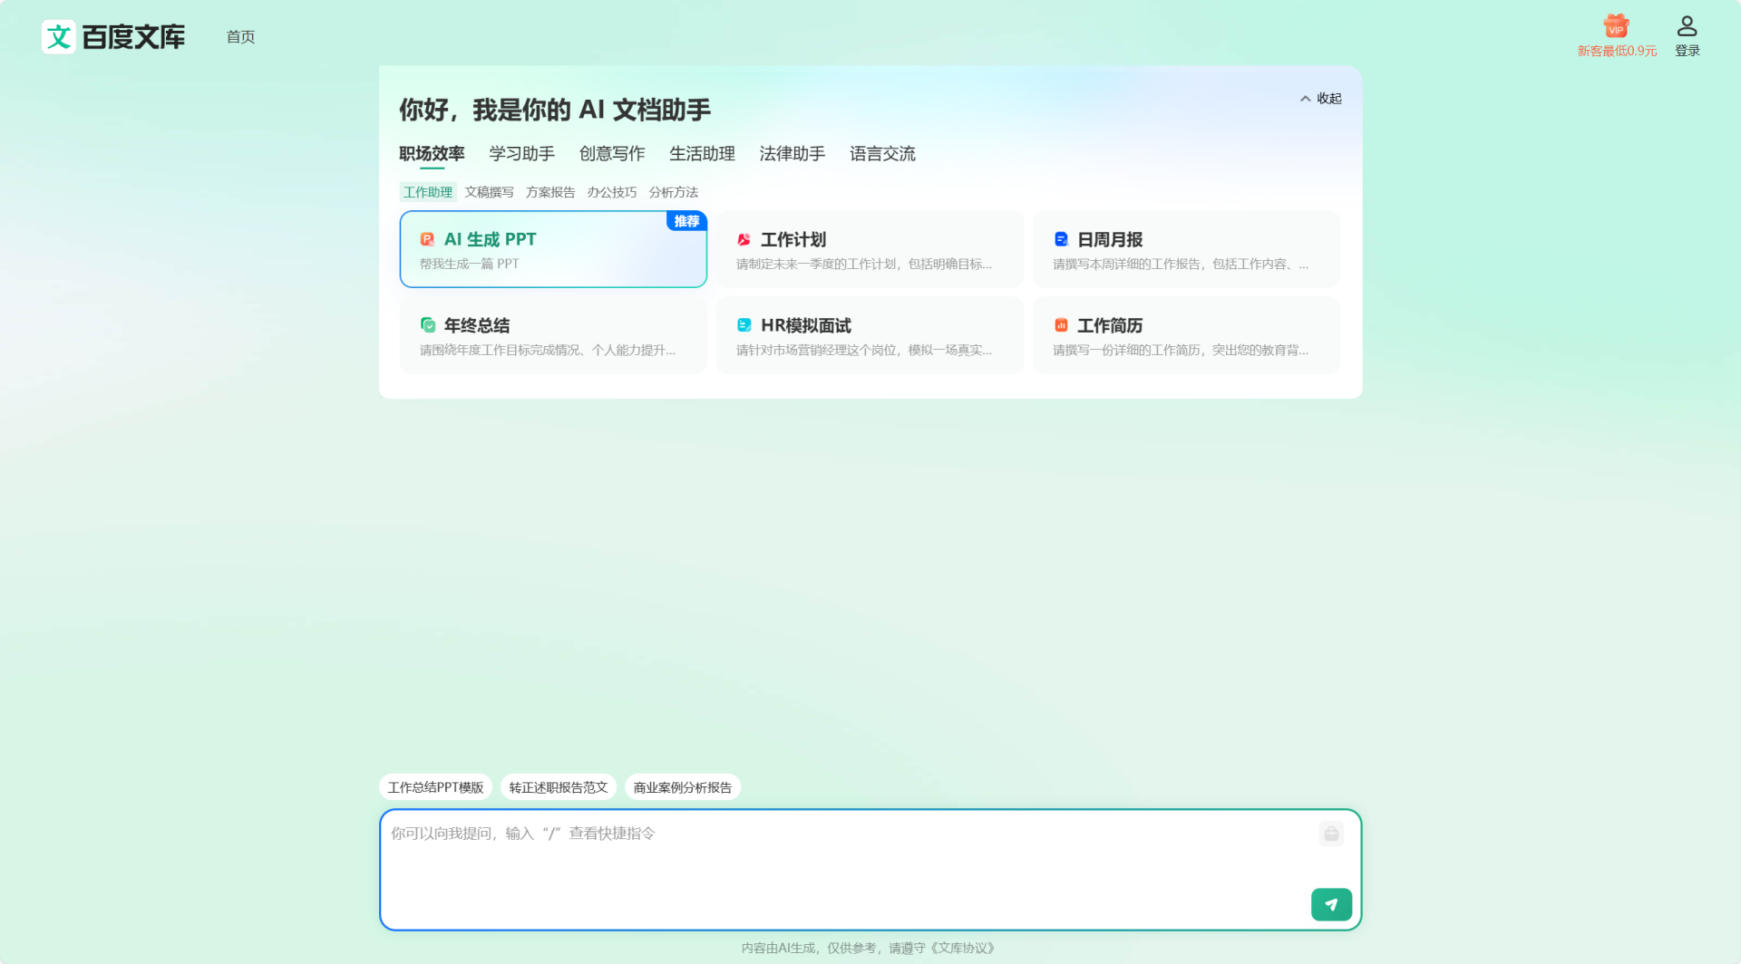The width and height of the screenshot is (1741, 964).
Task: Click the 登录 user profile icon
Action: tap(1688, 24)
